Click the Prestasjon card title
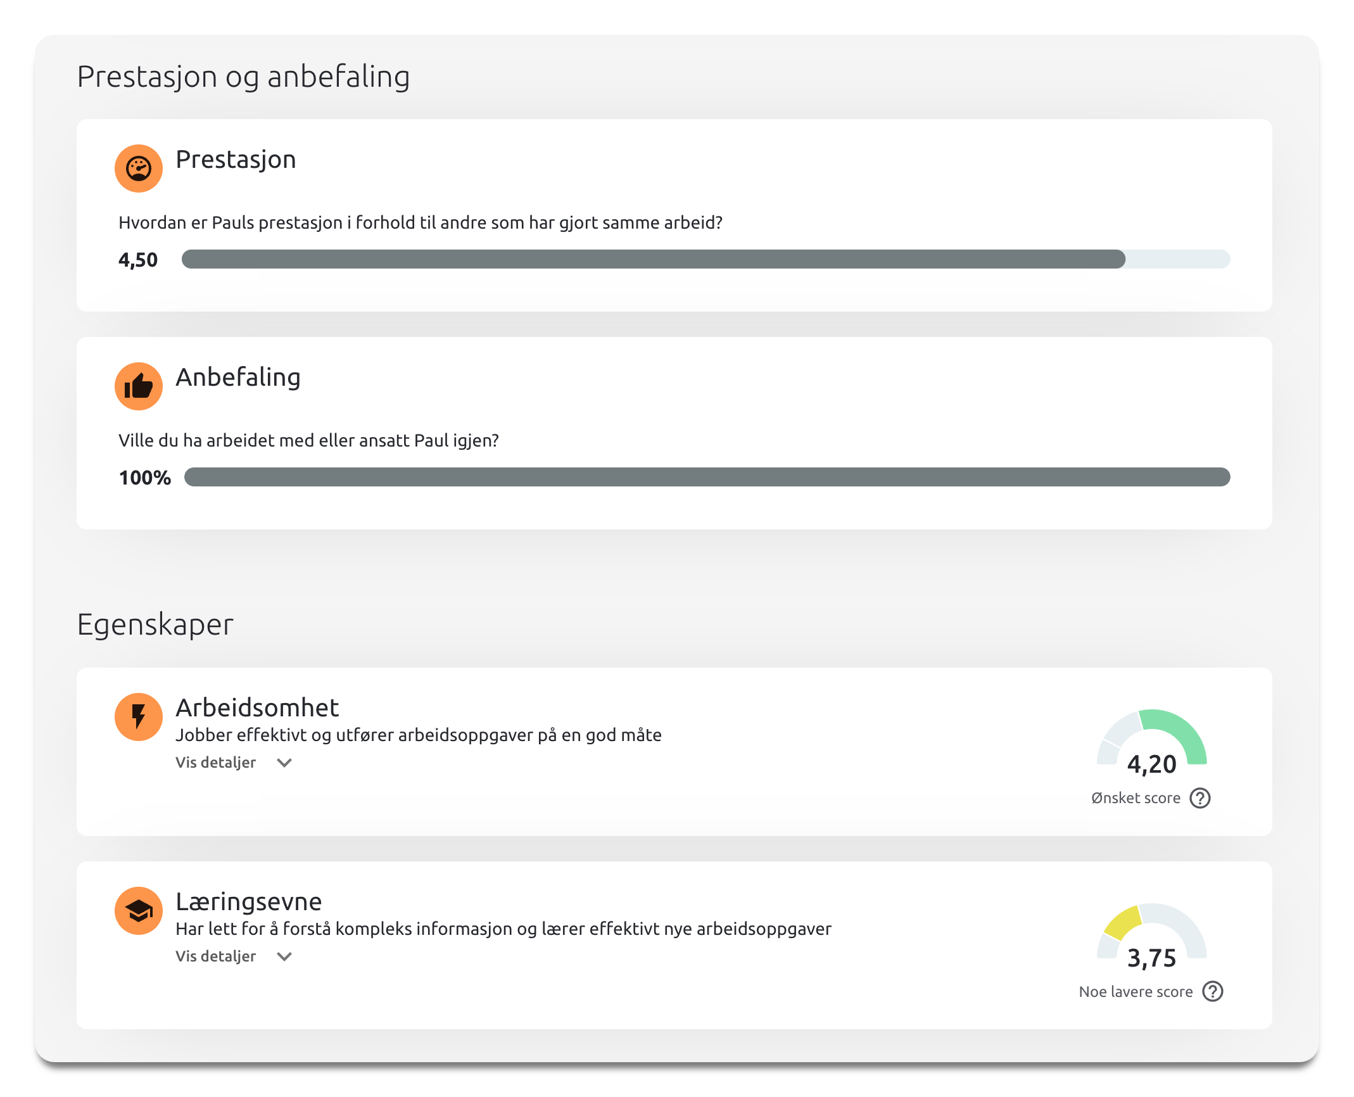The height and width of the screenshot is (1097, 1354). point(236,160)
